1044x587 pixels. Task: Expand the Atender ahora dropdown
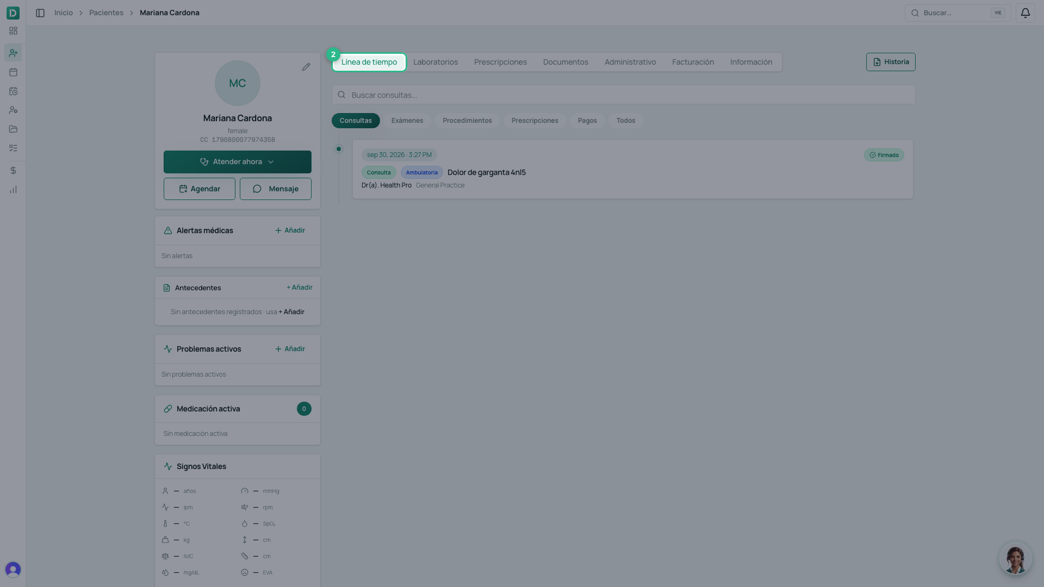point(238,162)
